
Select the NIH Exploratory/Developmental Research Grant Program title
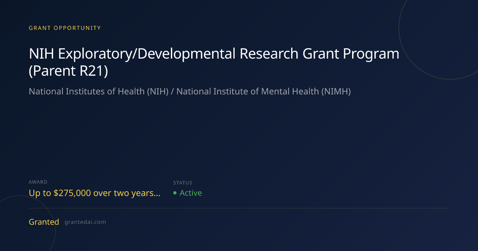click(x=214, y=62)
